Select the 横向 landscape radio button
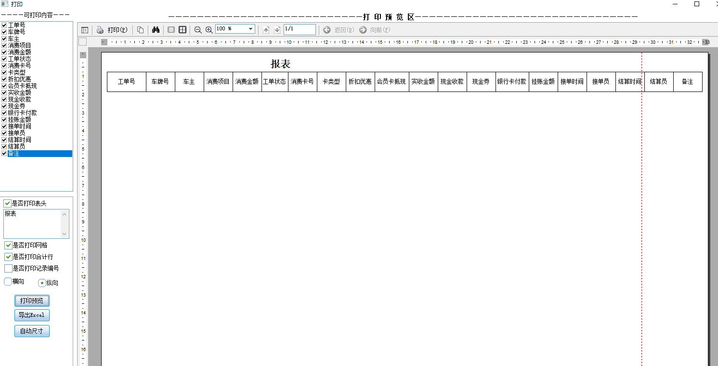718x366 pixels. click(x=8, y=281)
